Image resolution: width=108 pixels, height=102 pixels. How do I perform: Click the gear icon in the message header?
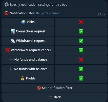point(7,4)
